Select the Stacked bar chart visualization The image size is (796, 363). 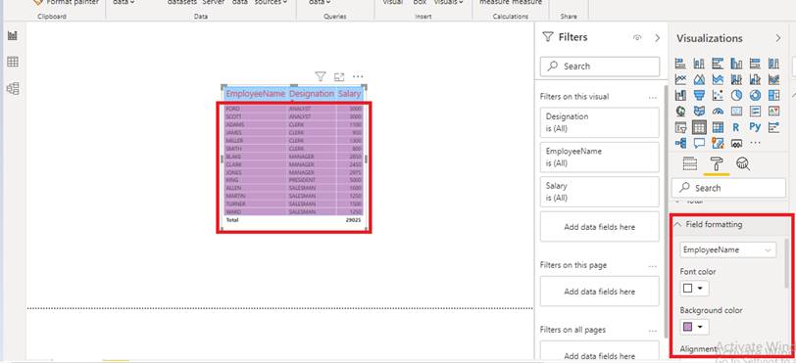[x=680, y=64]
